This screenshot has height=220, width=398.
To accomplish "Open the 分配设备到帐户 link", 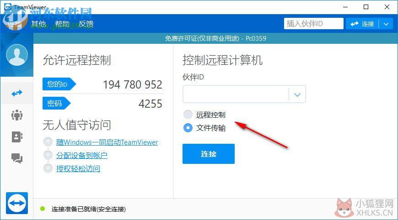I will coord(82,155).
